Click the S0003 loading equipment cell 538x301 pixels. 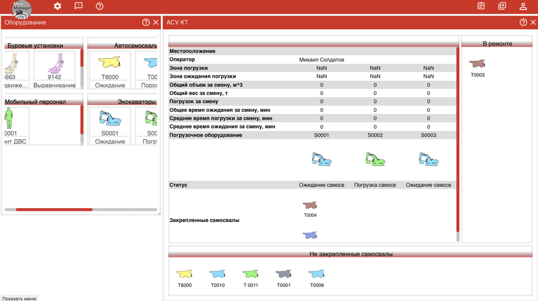[x=428, y=135]
